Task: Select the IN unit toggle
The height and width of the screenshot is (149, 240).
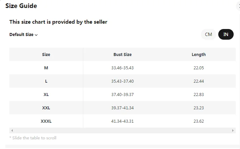Action: [x=226, y=34]
